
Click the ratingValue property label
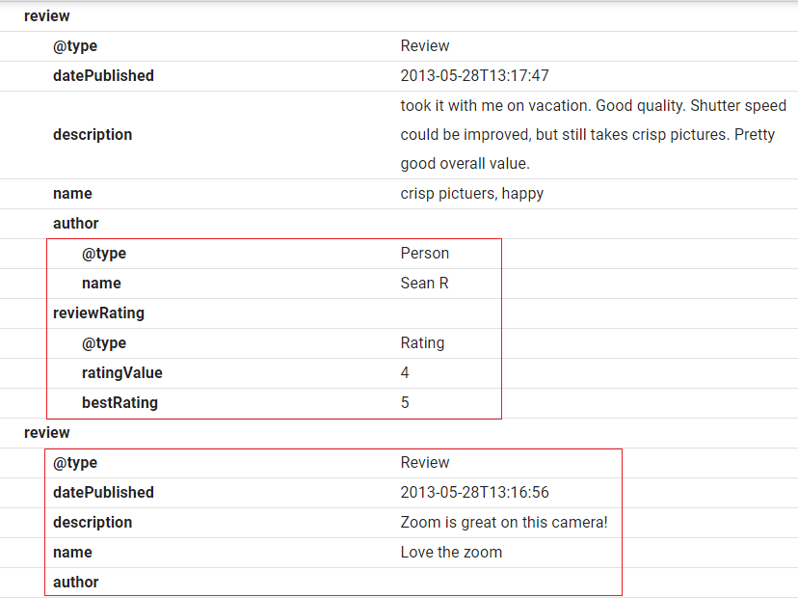(121, 372)
